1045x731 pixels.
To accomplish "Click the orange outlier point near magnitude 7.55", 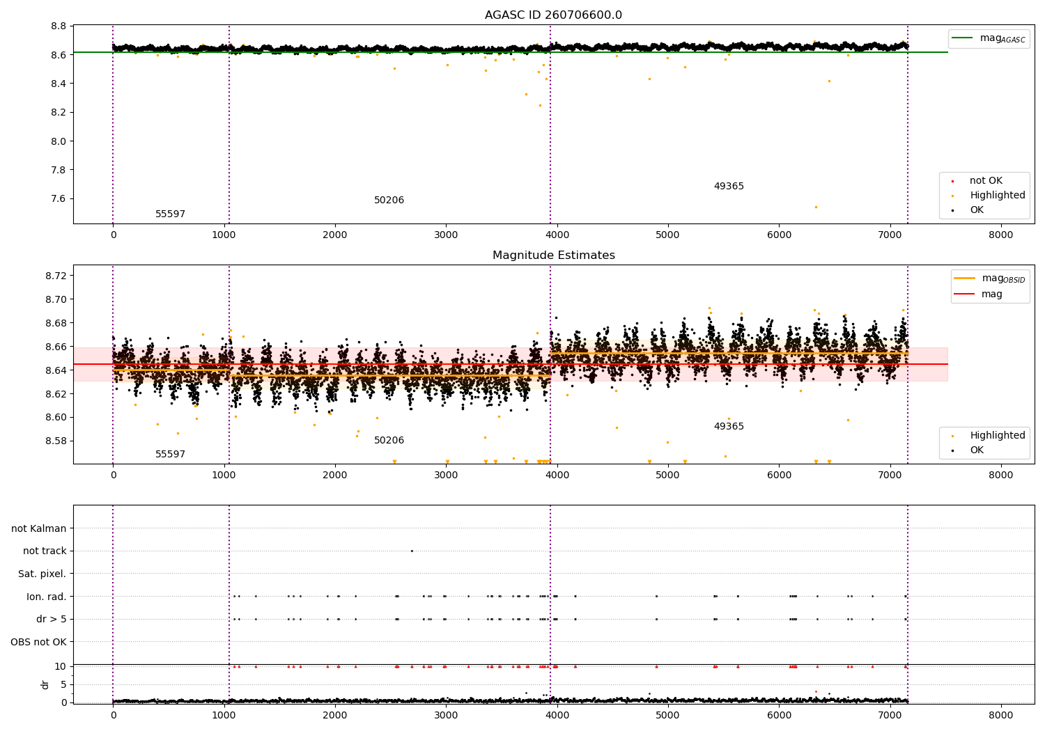I will tap(816, 207).
